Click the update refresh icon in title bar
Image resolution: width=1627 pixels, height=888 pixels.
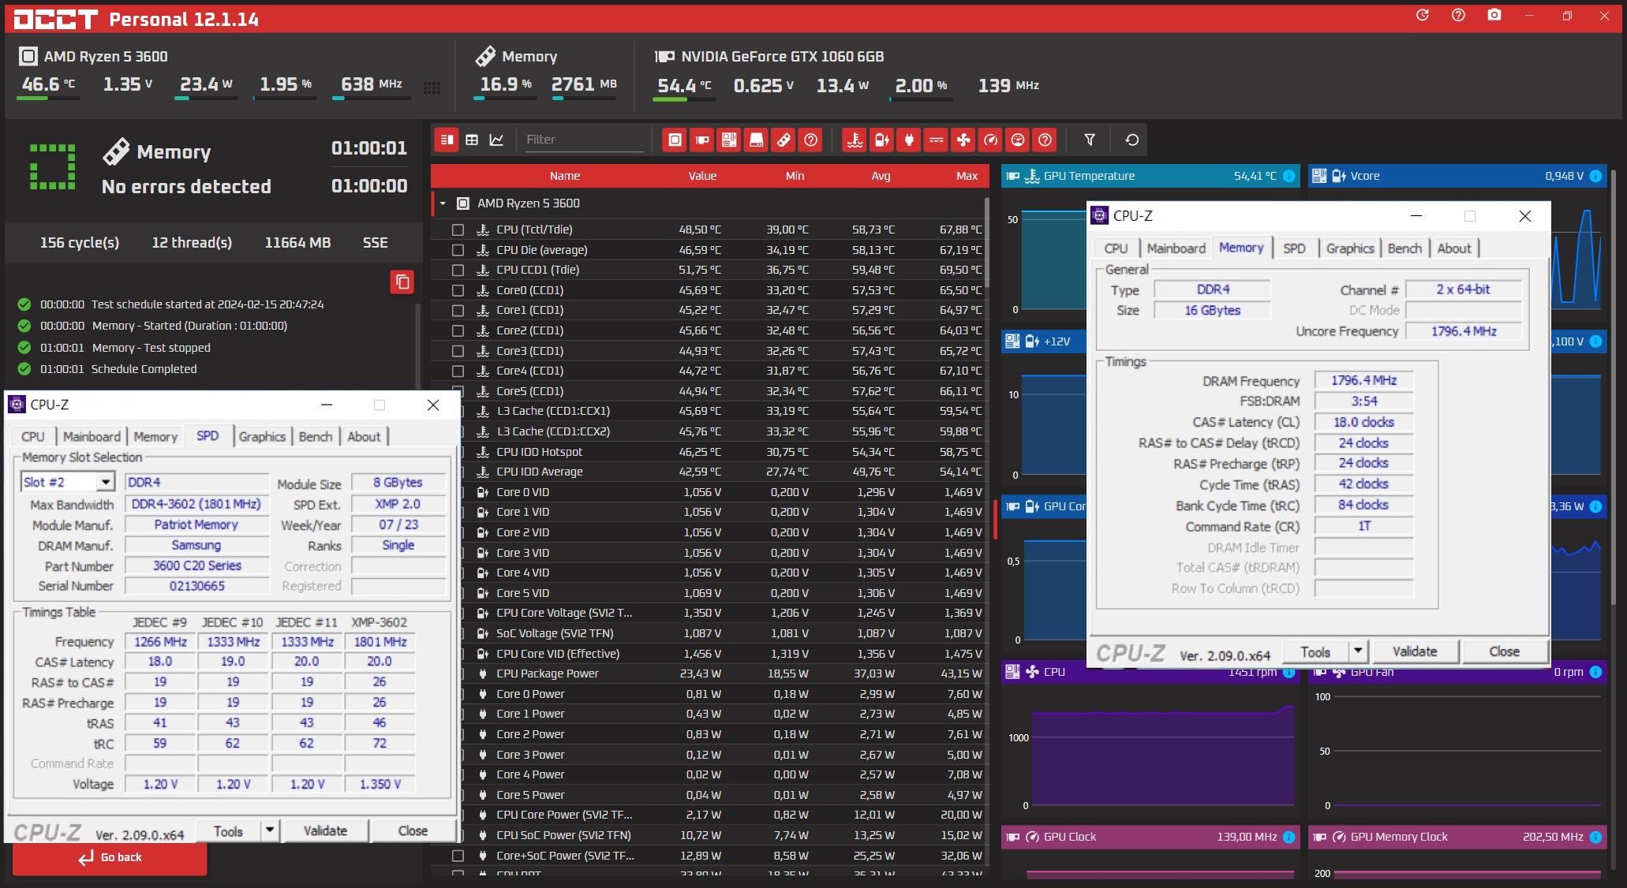point(1423,15)
